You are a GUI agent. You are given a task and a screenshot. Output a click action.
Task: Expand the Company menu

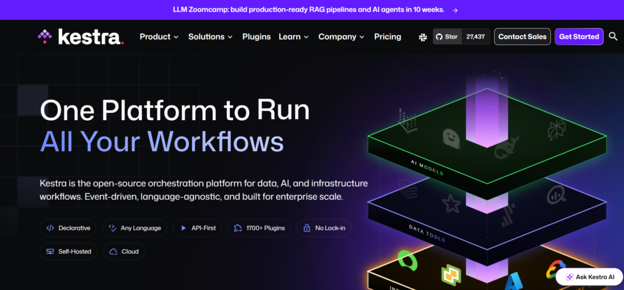(x=341, y=37)
